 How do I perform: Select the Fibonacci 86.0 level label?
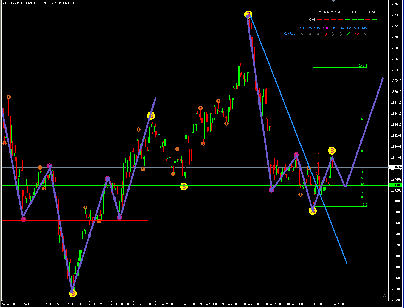coord(364,197)
